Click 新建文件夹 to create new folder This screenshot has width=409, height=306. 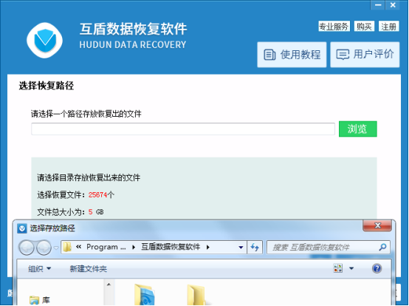tap(88, 268)
